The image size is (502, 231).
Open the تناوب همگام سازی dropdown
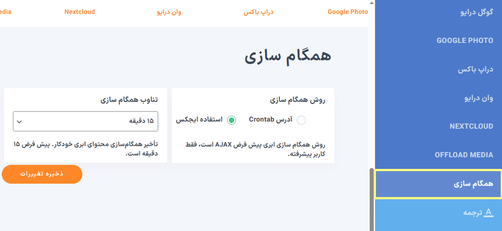pyautogui.click(x=85, y=121)
